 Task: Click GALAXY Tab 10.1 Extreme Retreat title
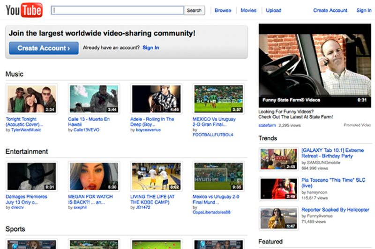pos(332,153)
